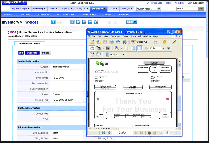
Task: Select the Hand tool in Acrobat
Action: point(92,48)
